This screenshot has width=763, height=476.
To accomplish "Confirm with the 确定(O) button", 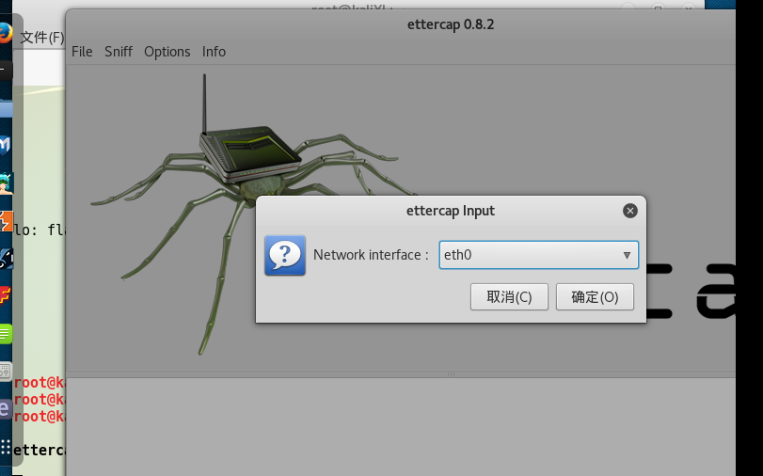I will point(595,297).
